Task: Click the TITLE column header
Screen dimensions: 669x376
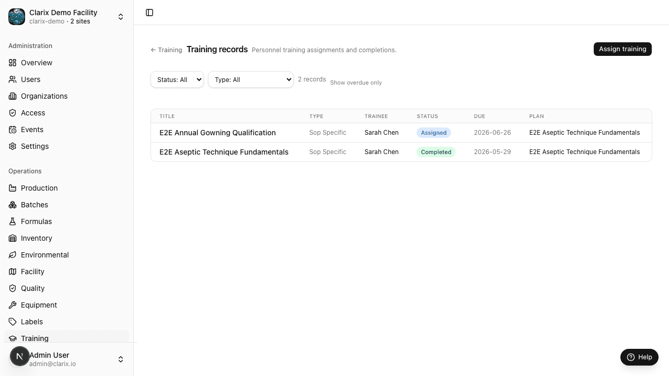Action: (x=167, y=116)
